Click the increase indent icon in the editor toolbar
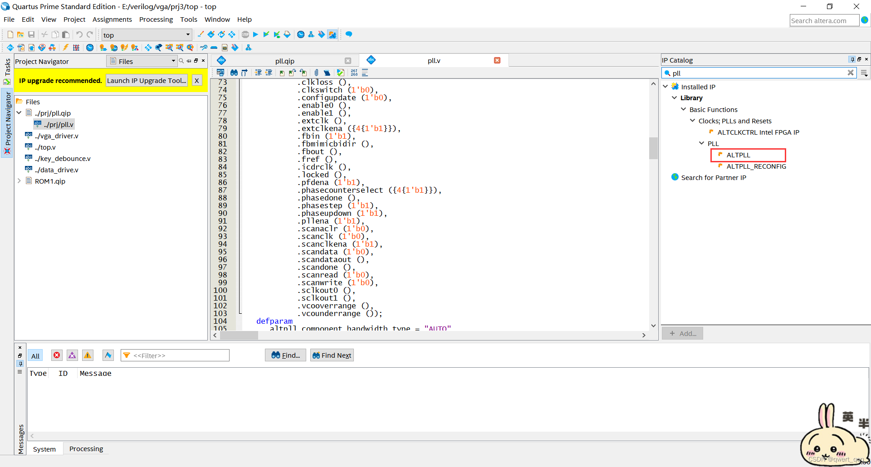 pyautogui.click(x=258, y=73)
